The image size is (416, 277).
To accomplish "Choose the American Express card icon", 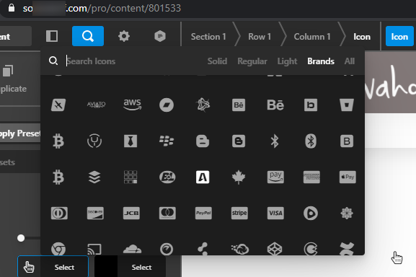I will pos(311,177).
